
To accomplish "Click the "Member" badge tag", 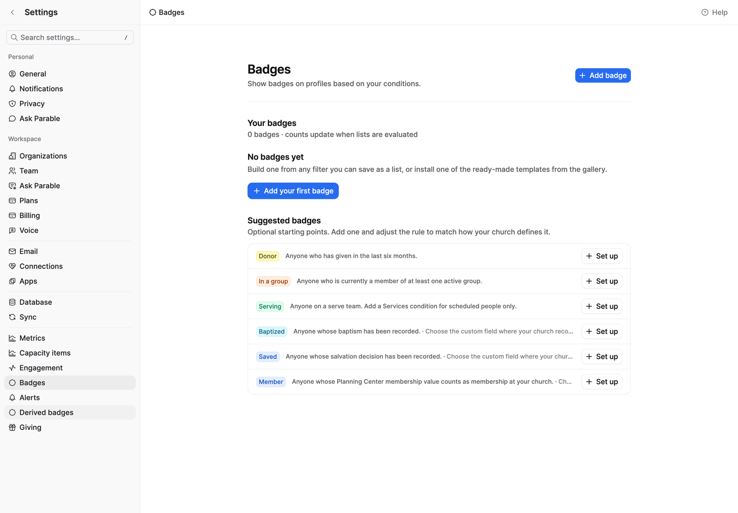I will [x=271, y=382].
